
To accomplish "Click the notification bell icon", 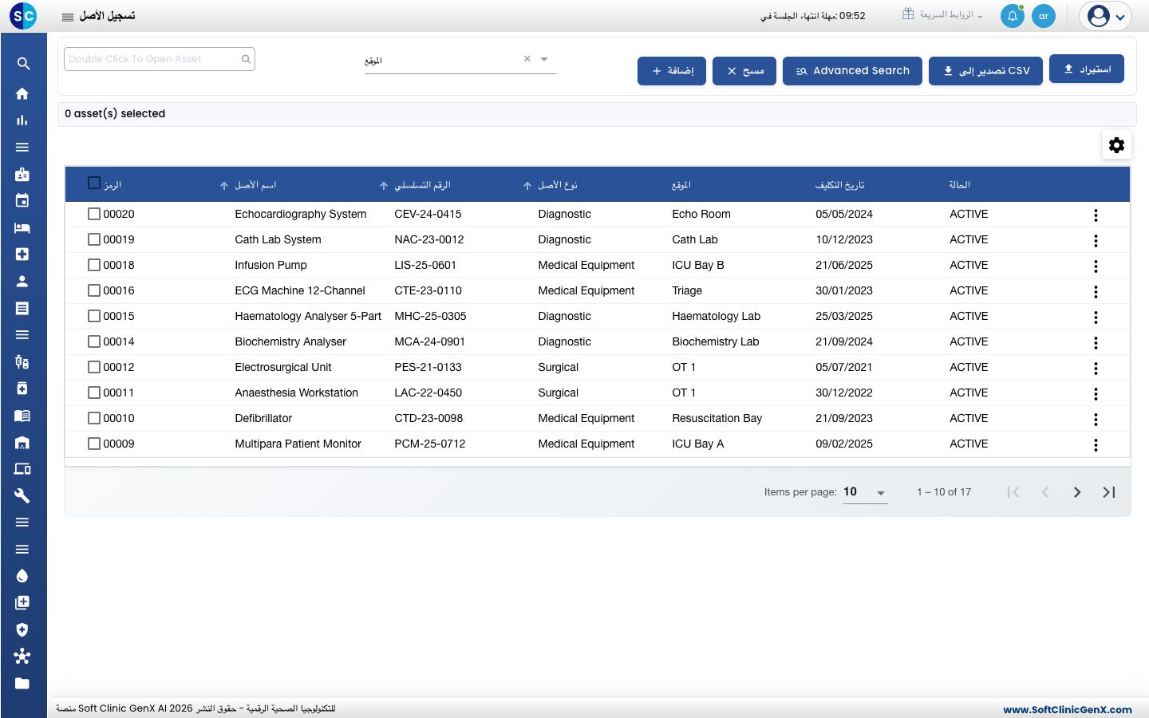I will [1012, 16].
